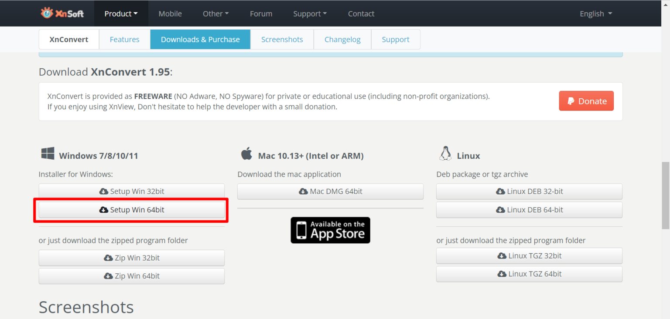Click the page vertical scrollbar thumb
670x319 pixels.
click(x=665, y=195)
